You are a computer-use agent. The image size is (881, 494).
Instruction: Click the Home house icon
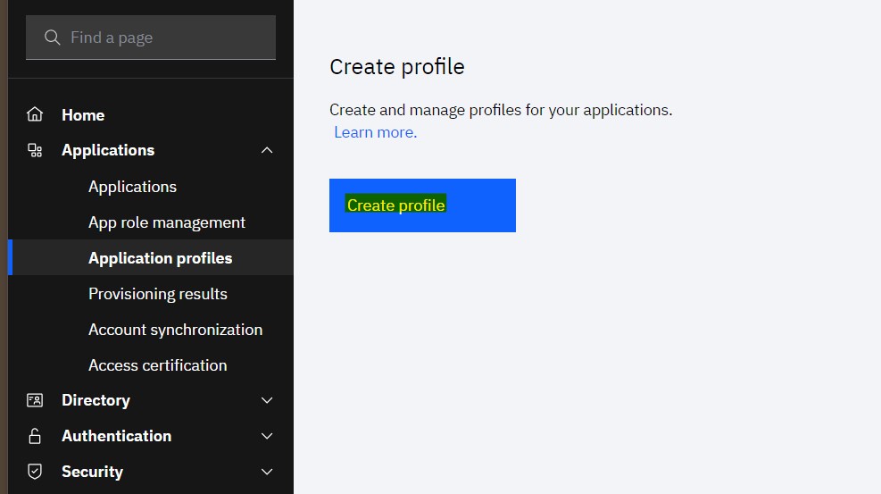[x=35, y=114]
